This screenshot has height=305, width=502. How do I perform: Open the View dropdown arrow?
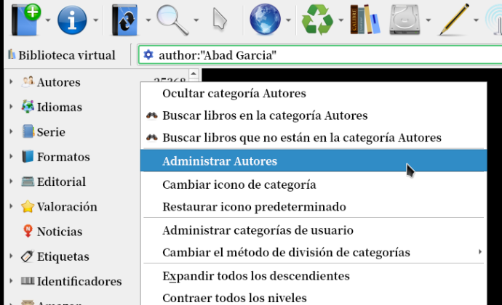[x=196, y=20]
